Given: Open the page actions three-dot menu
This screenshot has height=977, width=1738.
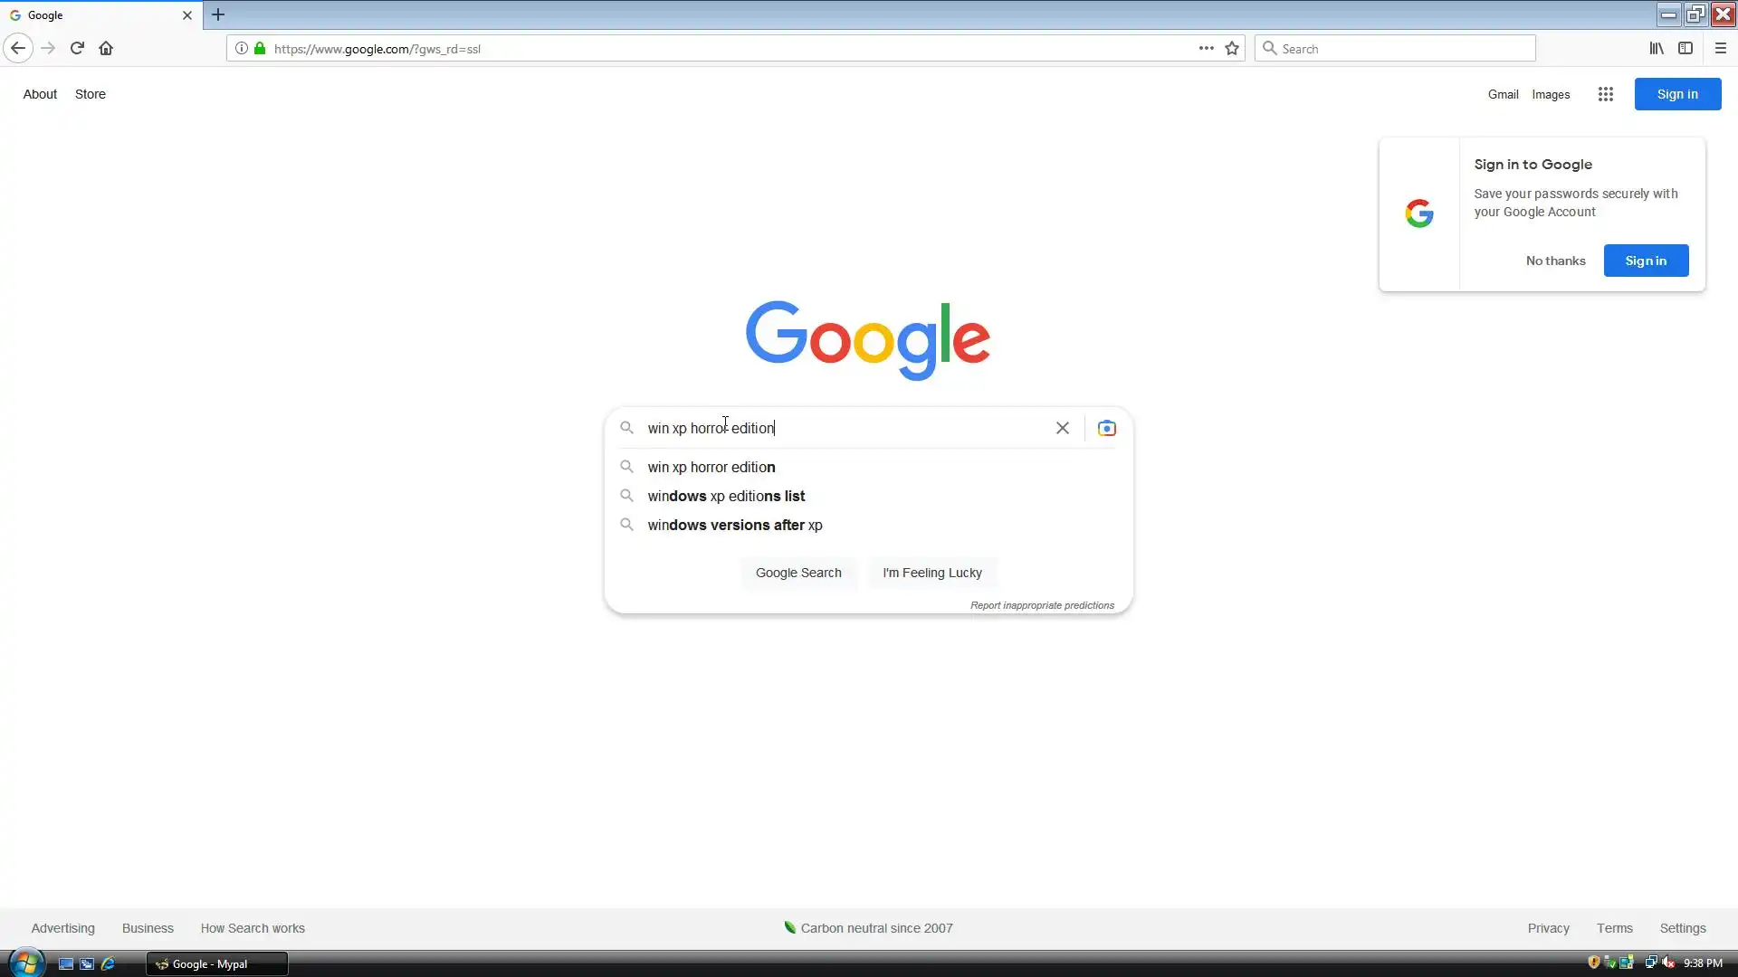Looking at the screenshot, I should pyautogui.click(x=1206, y=48).
